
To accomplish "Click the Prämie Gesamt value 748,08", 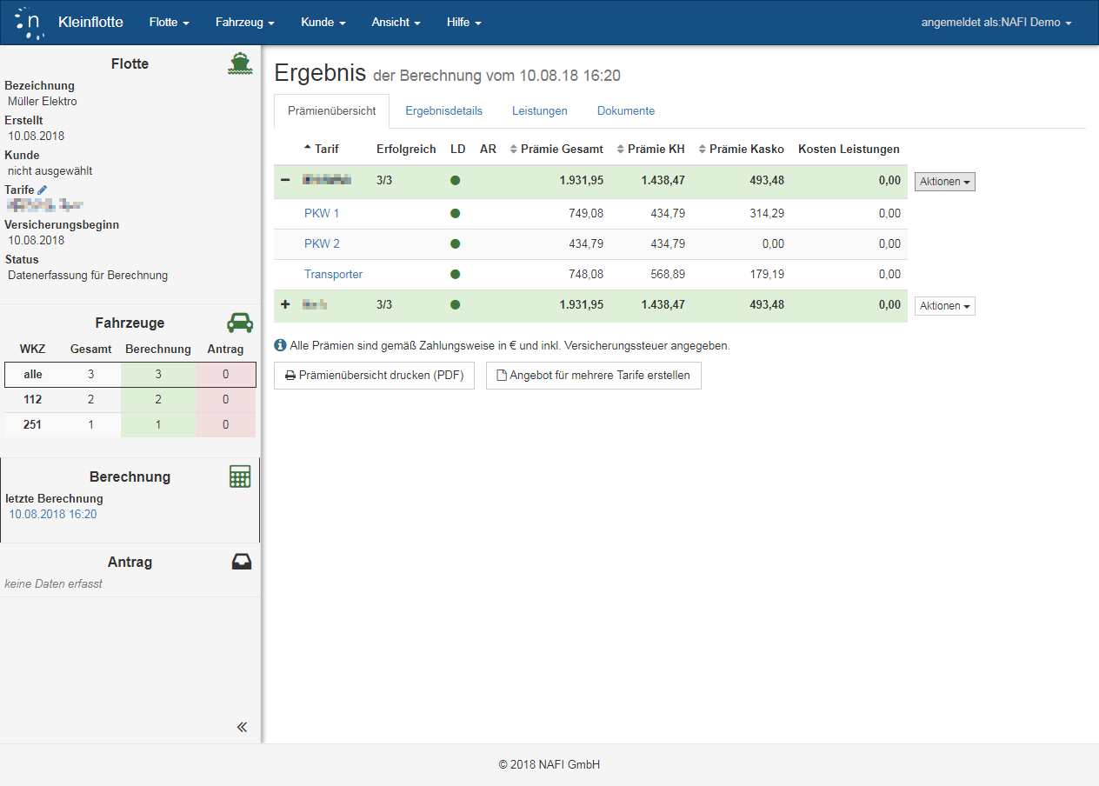I will tap(586, 274).
